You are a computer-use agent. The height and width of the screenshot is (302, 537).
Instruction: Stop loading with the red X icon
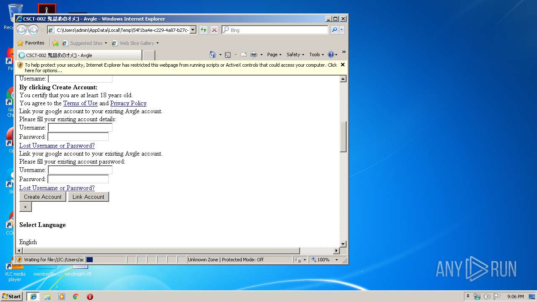(214, 30)
